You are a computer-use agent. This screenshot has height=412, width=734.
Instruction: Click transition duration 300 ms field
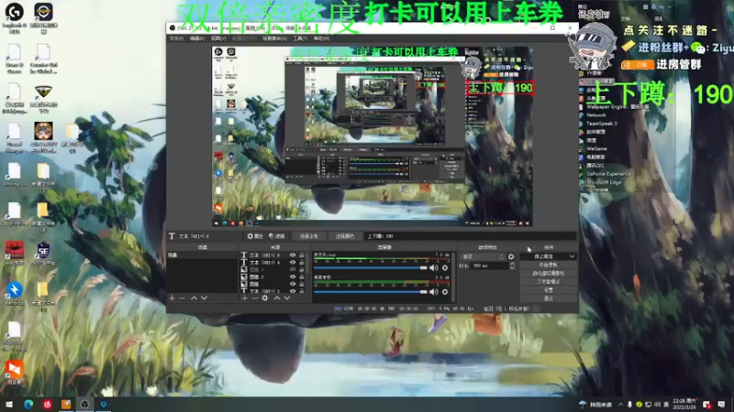[490, 266]
